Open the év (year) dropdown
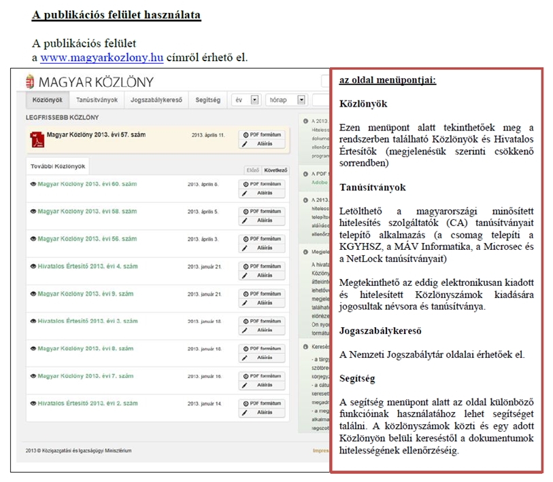This screenshot has height=482, width=553. point(254,100)
